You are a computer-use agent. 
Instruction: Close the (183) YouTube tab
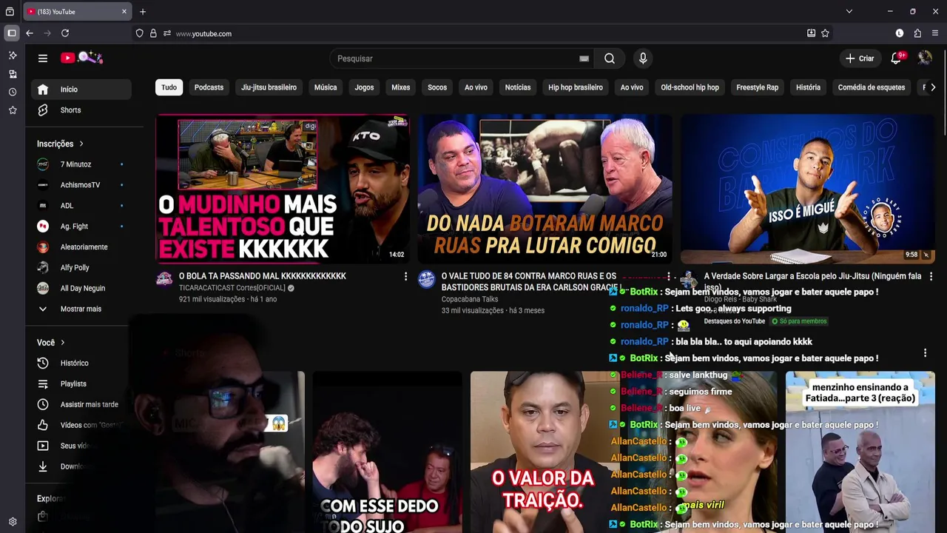click(x=124, y=11)
